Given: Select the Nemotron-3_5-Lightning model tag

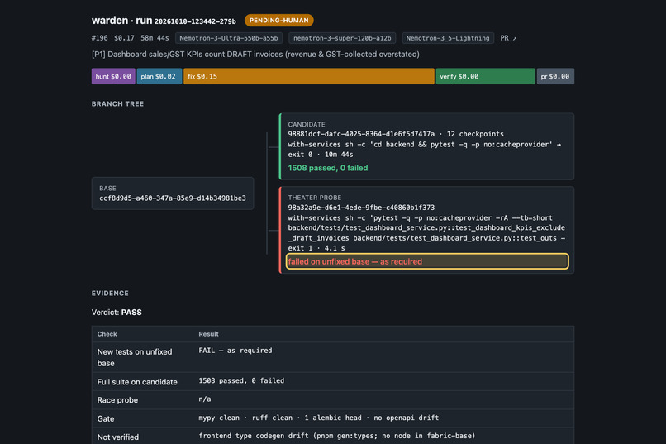Looking at the screenshot, I should pyautogui.click(x=448, y=38).
